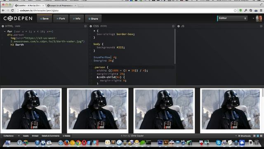The width and height of the screenshot is (264, 149).
Task: Click the CodePen logo
Action: [x=18, y=18]
